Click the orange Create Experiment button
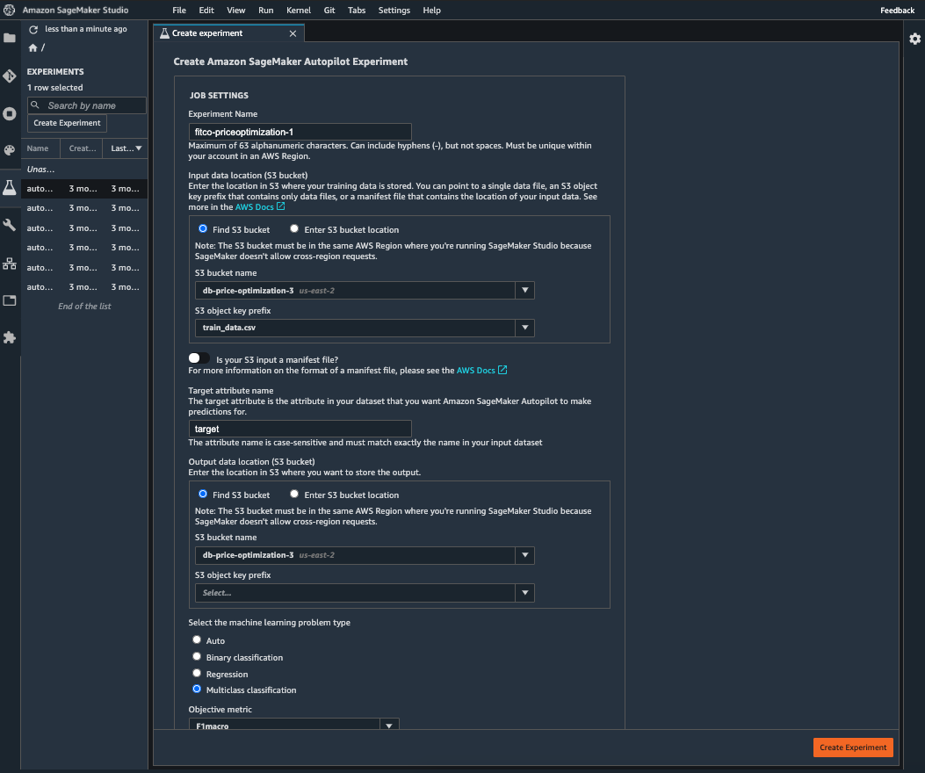Image resolution: width=925 pixels, height=773 pixels. [x=852, y=747]
